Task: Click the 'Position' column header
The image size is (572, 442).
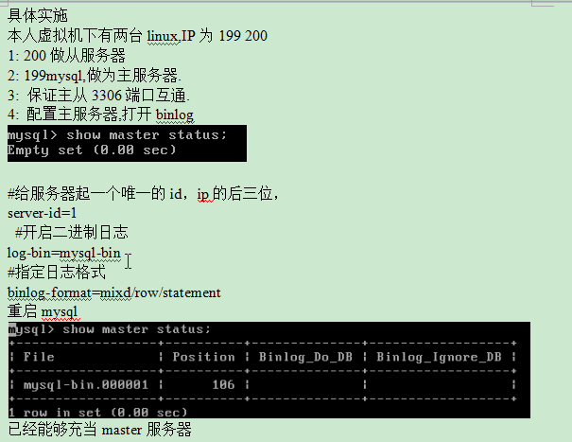Action: coord(203,357)
